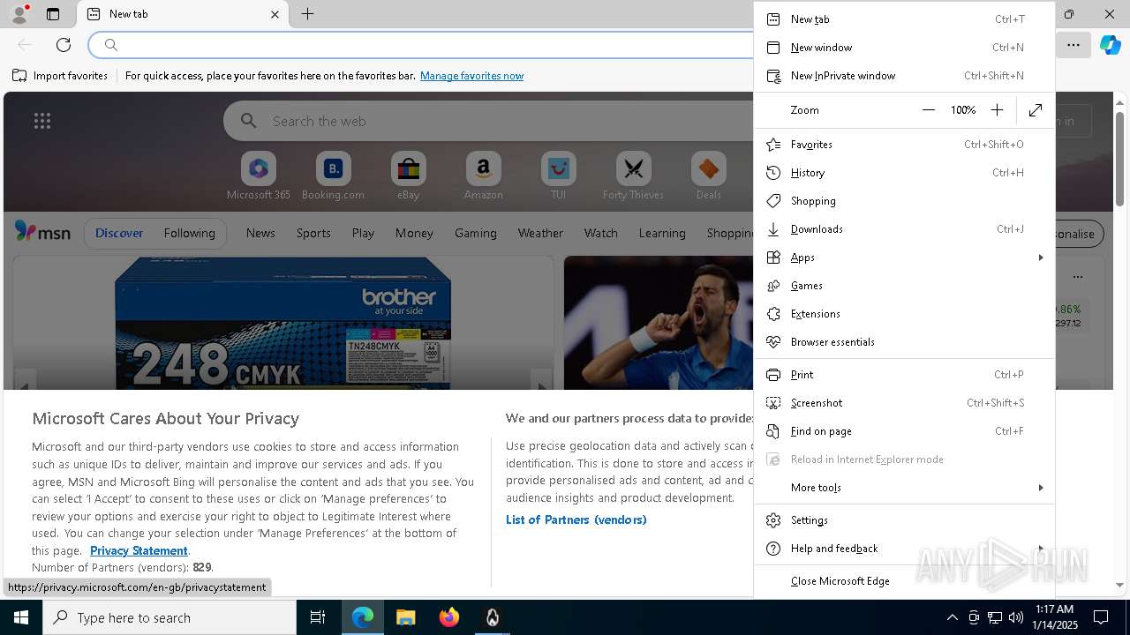Expand the Help and feedback submenu
This screenshot has height=635, width=1130.
[x=905, y=549]
